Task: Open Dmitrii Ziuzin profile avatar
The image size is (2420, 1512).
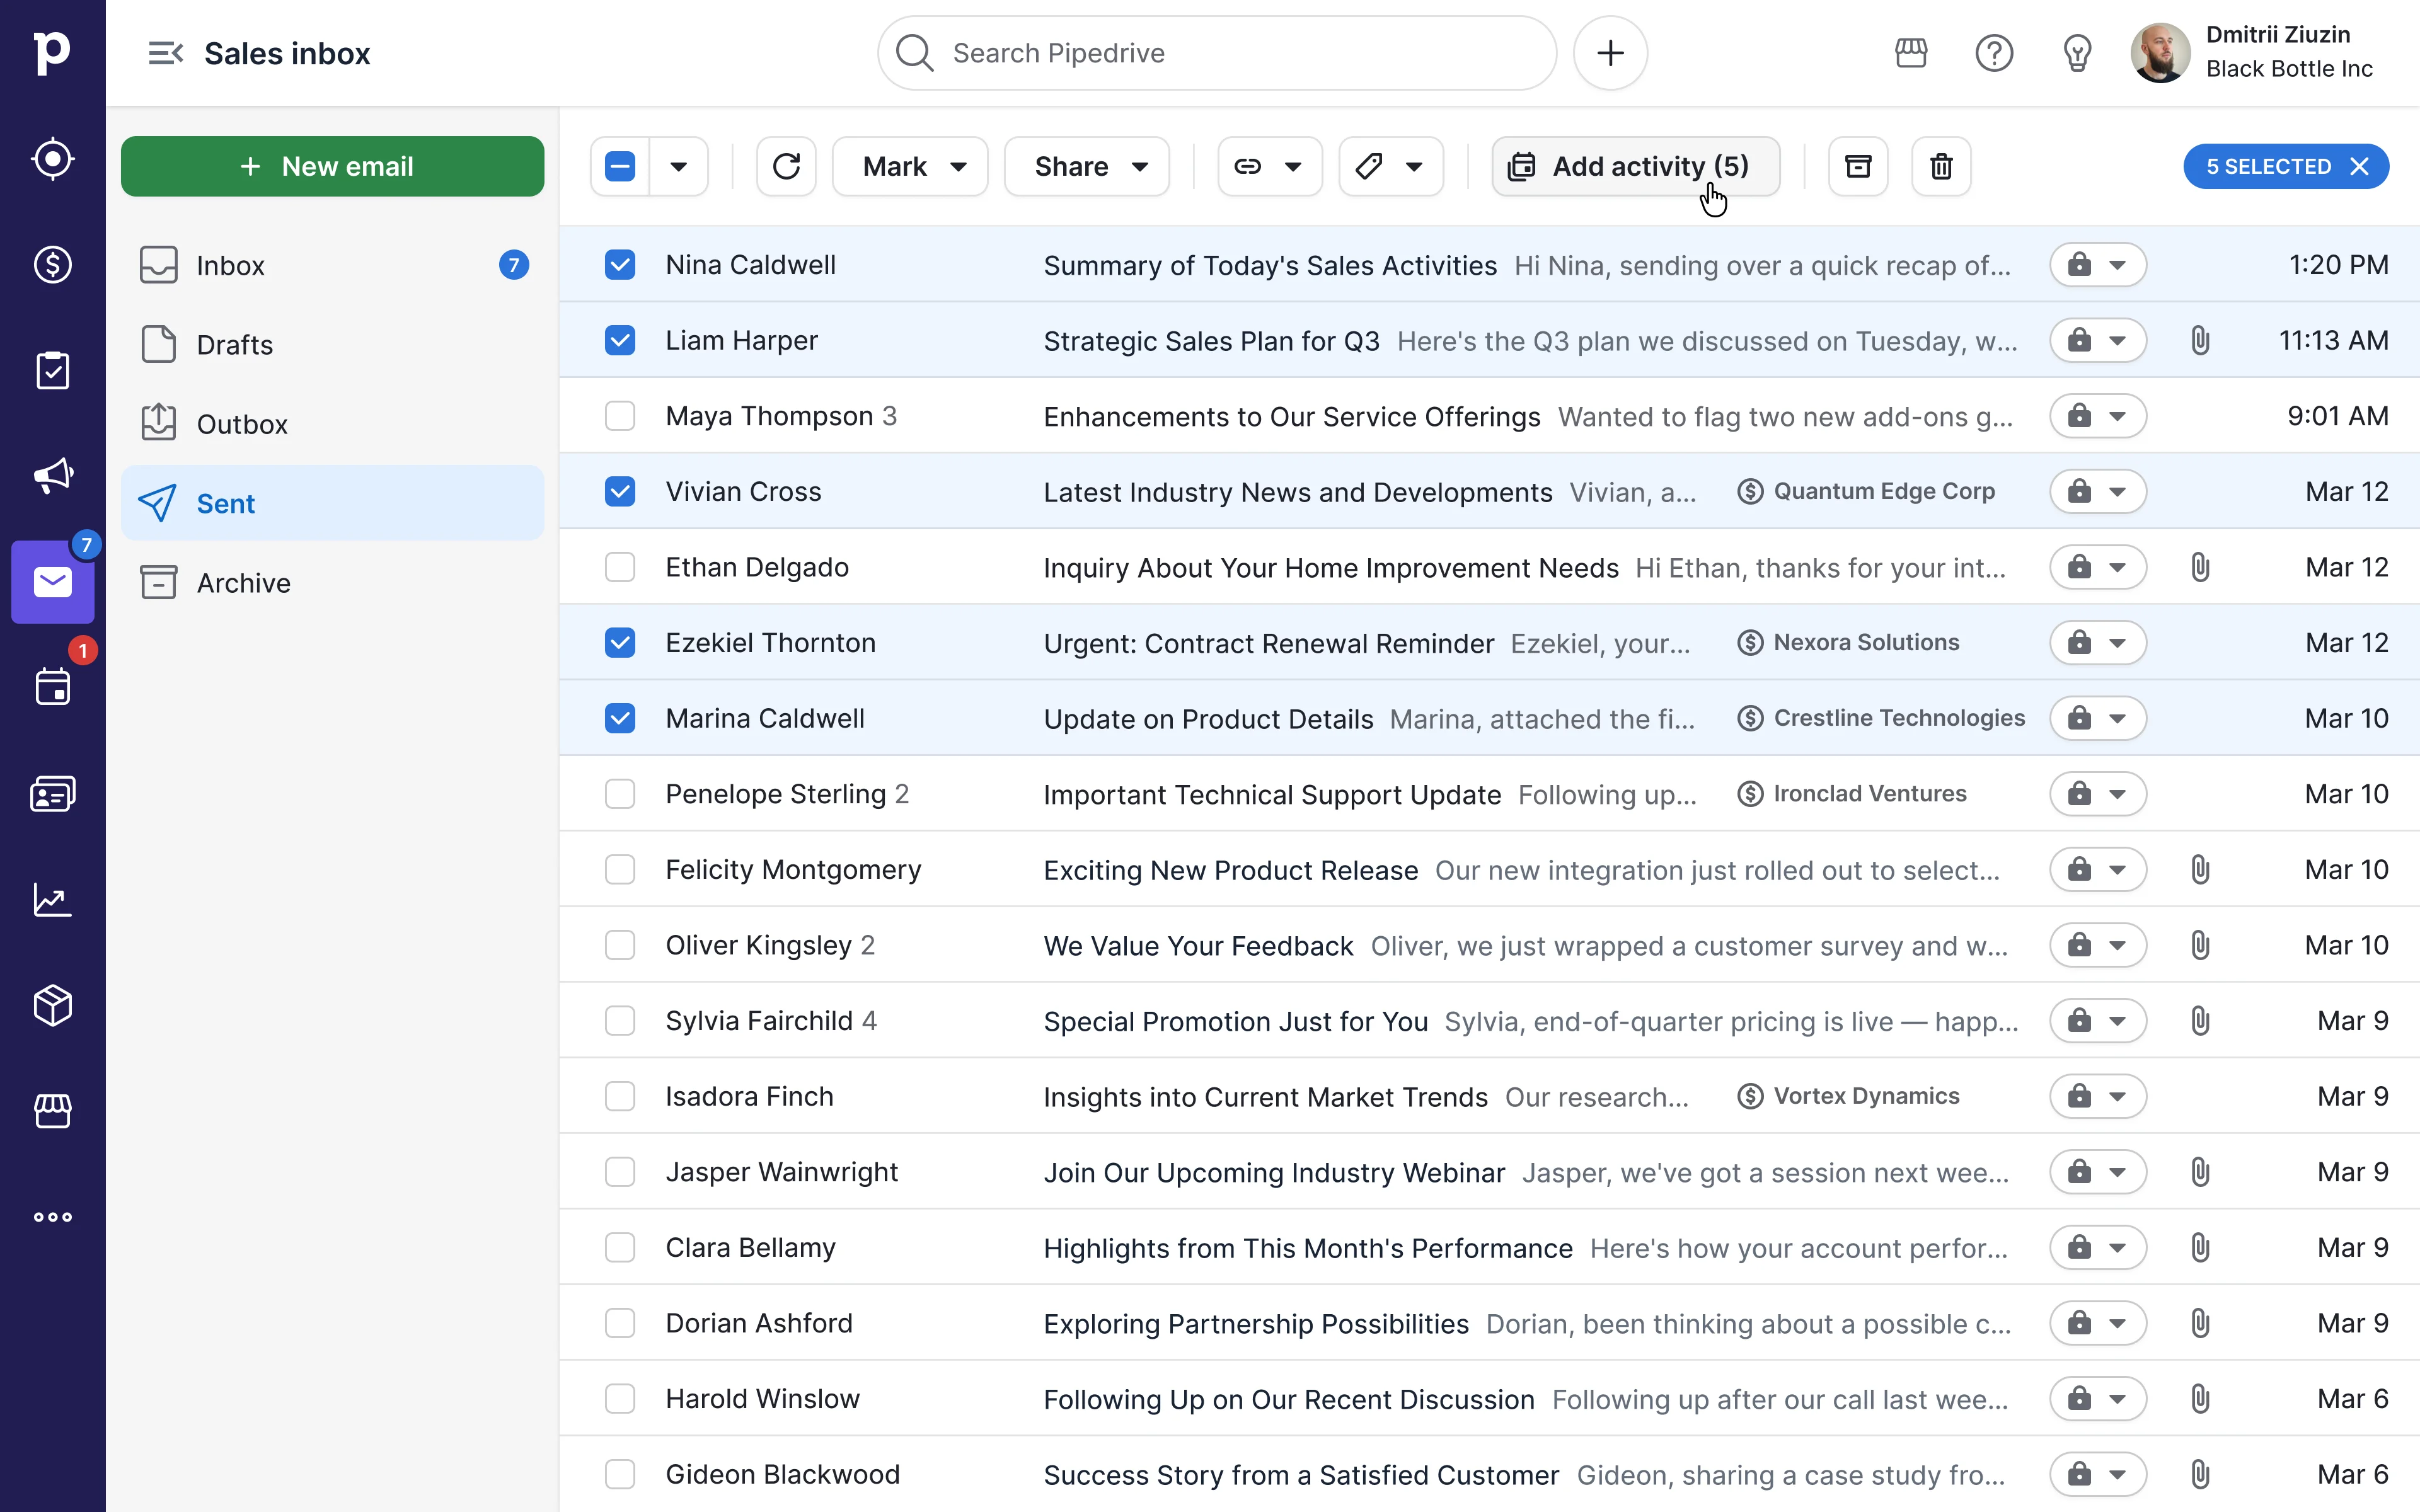Action: (x=2160, y=53)
